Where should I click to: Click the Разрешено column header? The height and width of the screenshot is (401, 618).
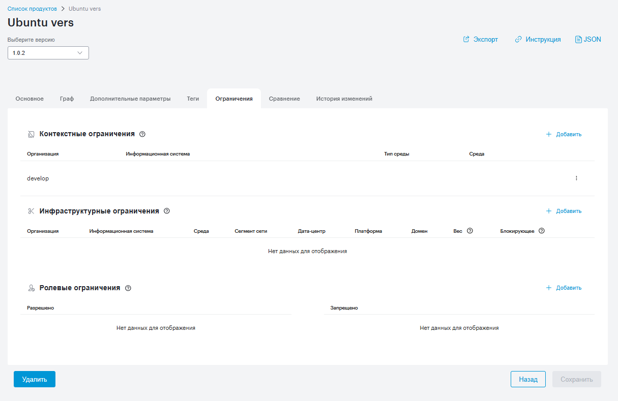41,307
